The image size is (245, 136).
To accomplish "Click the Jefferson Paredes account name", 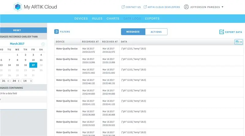I will [205, 7].
